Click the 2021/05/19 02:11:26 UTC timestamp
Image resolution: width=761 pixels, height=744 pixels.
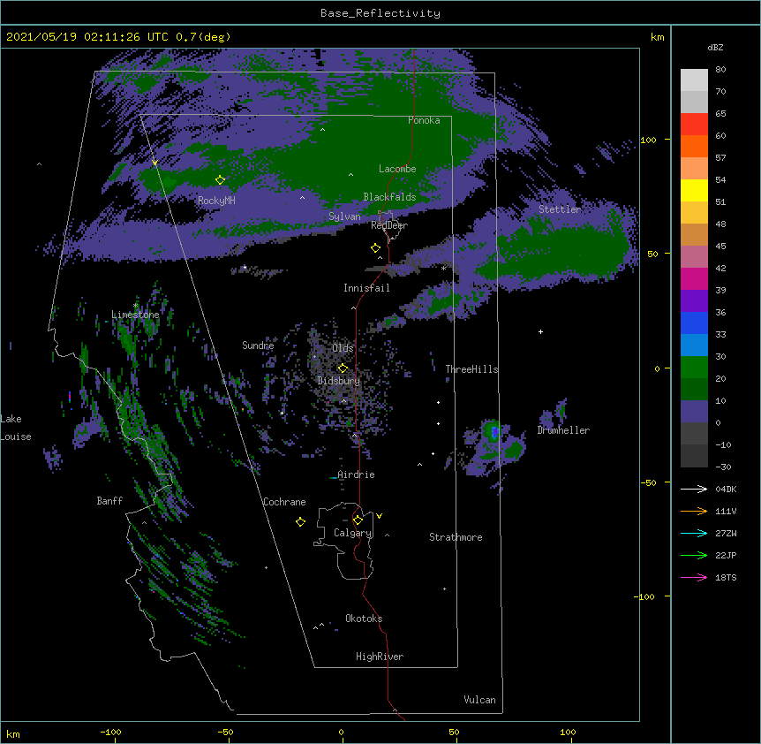82,37
